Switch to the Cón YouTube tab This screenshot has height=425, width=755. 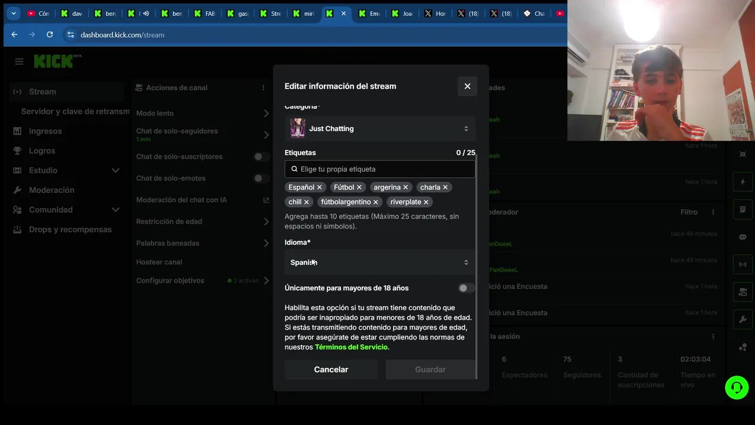pyautogui.click(x=38, y=14)
